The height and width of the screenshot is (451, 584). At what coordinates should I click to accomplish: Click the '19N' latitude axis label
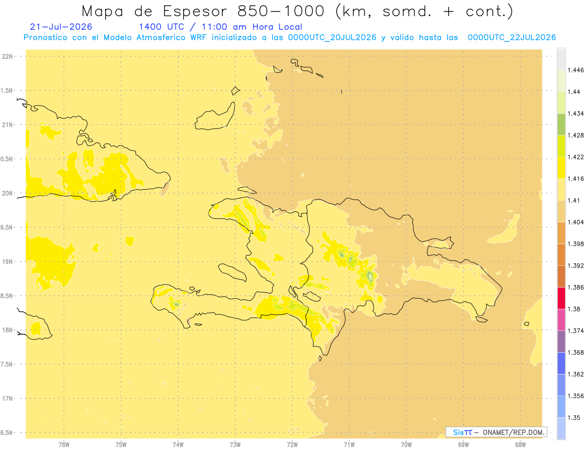tap(8, 262)
